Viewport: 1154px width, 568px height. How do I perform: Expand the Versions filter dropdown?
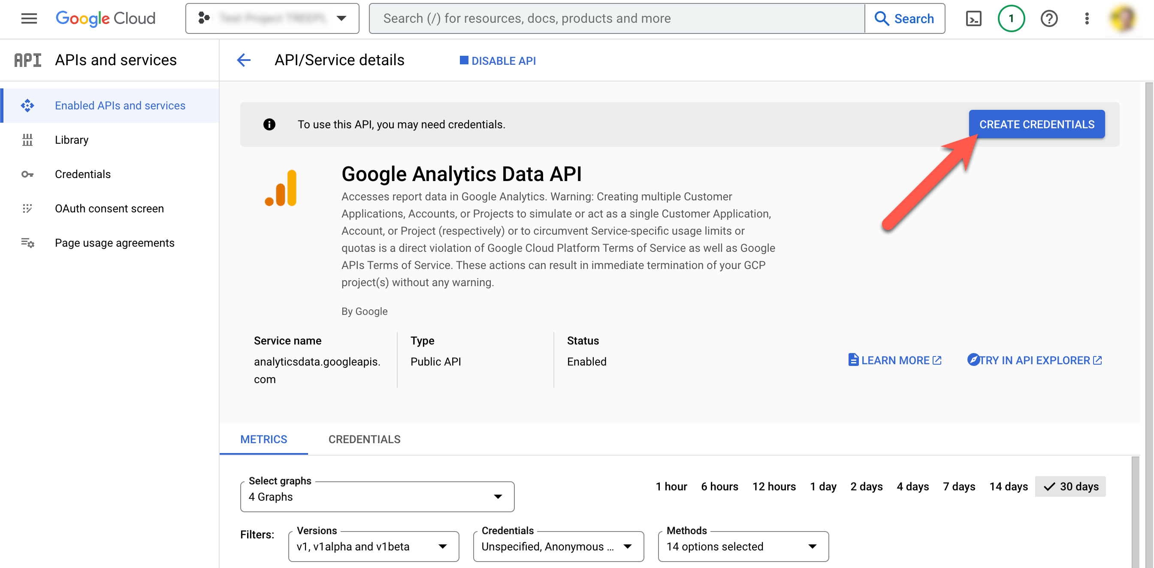374,547
